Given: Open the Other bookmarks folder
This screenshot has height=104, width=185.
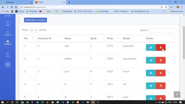Looking at the screenshot, I should pyautogui.click(x=175, y=12).
